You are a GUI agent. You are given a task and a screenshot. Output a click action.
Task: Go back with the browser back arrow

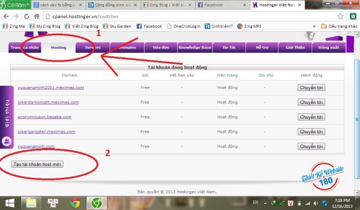(6, 16)
